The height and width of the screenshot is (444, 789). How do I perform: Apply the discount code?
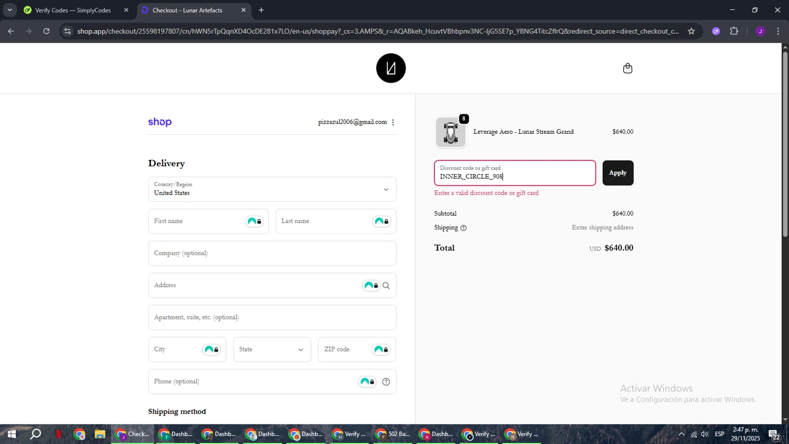pyautogui.click(x=618, y=173)
